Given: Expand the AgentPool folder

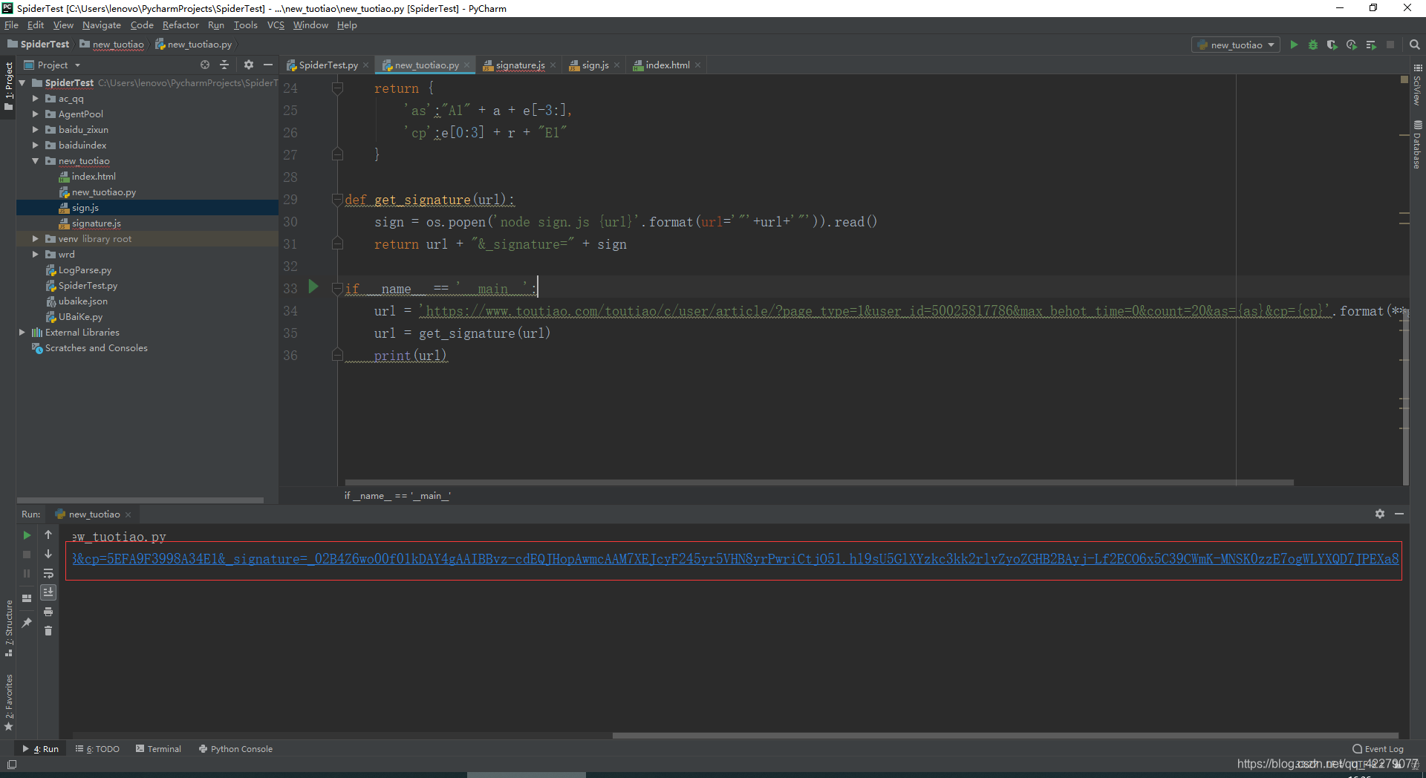Looking at the screenshot, I should [x=35, y=114].
